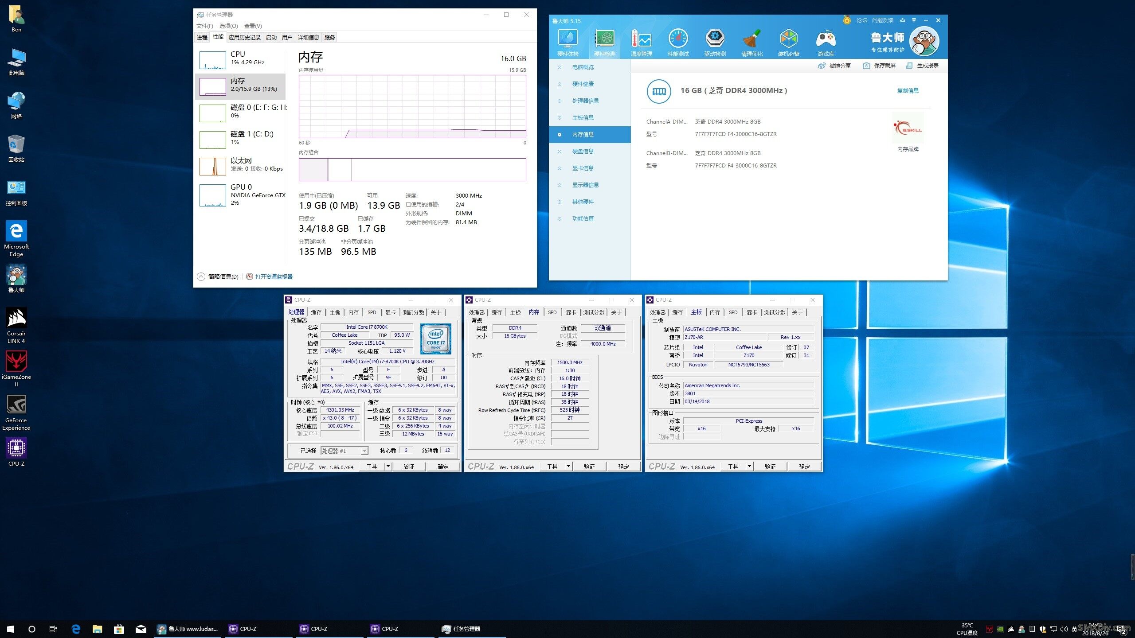Image resolution: width=1135 pixels, height=638 pixels.
Task: Collapse Task Manager via 简略信息 toggle
Action: coord(218,276)
